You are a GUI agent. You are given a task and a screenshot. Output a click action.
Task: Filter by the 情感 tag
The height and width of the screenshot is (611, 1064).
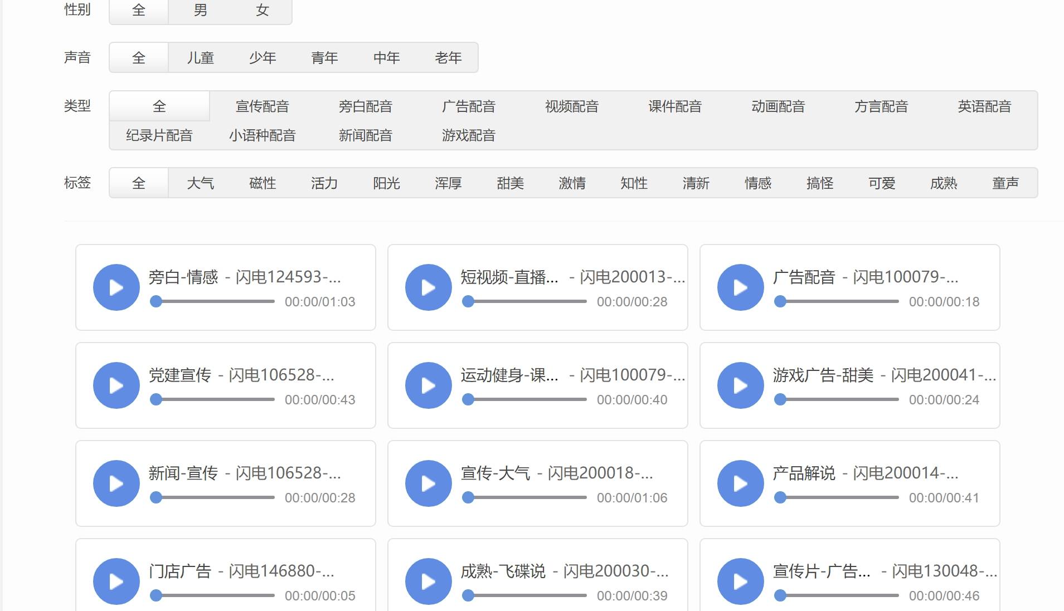757,183
